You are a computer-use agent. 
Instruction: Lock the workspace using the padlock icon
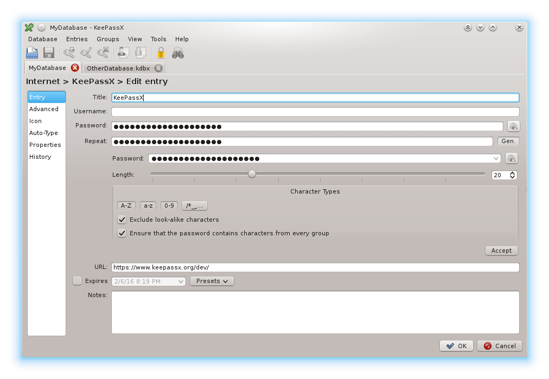pyautogui.click(x=161, y=52)
